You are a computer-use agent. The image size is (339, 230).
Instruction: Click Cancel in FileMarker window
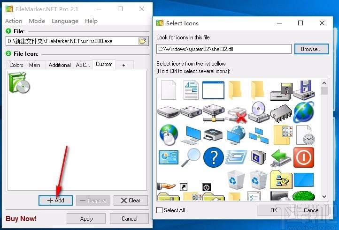[129, 219]
